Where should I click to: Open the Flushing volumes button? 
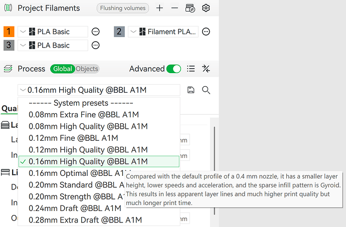pyautogui.click(x=123, y=8)
